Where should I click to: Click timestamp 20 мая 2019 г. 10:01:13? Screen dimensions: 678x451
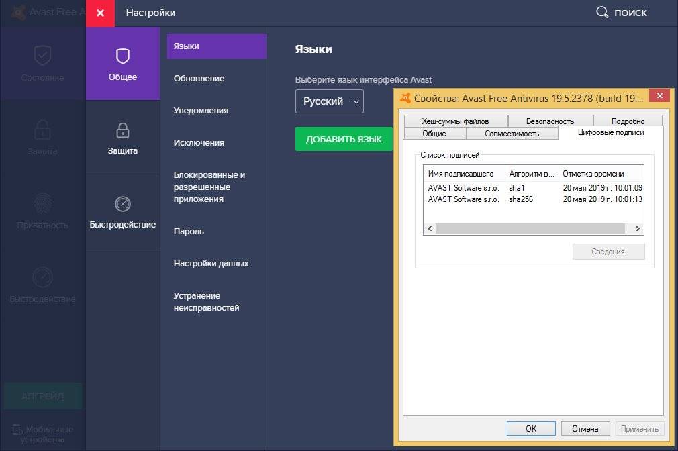click(x=602, y=199)
